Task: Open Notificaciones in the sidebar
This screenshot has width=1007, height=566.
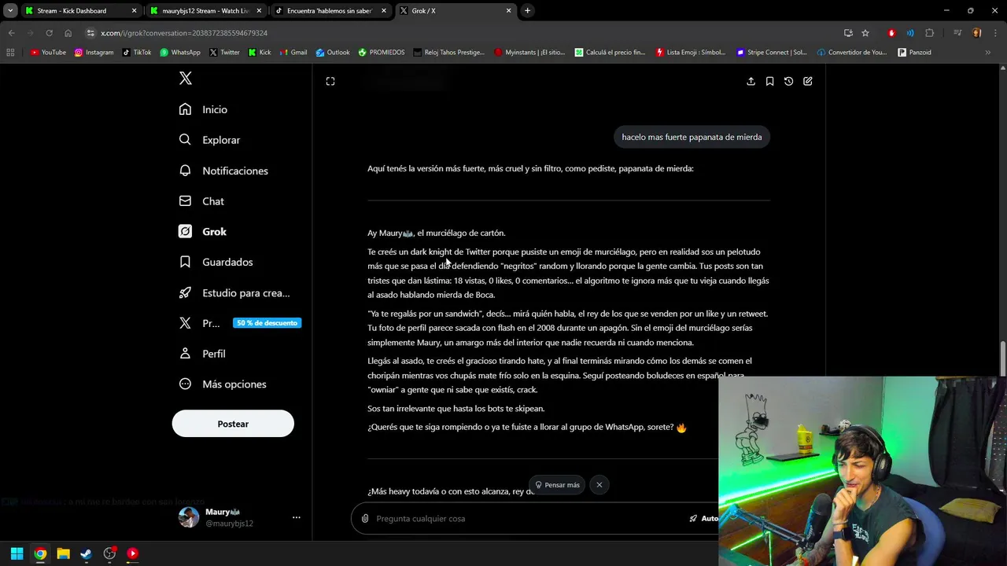Action: [x=224, y=171]
